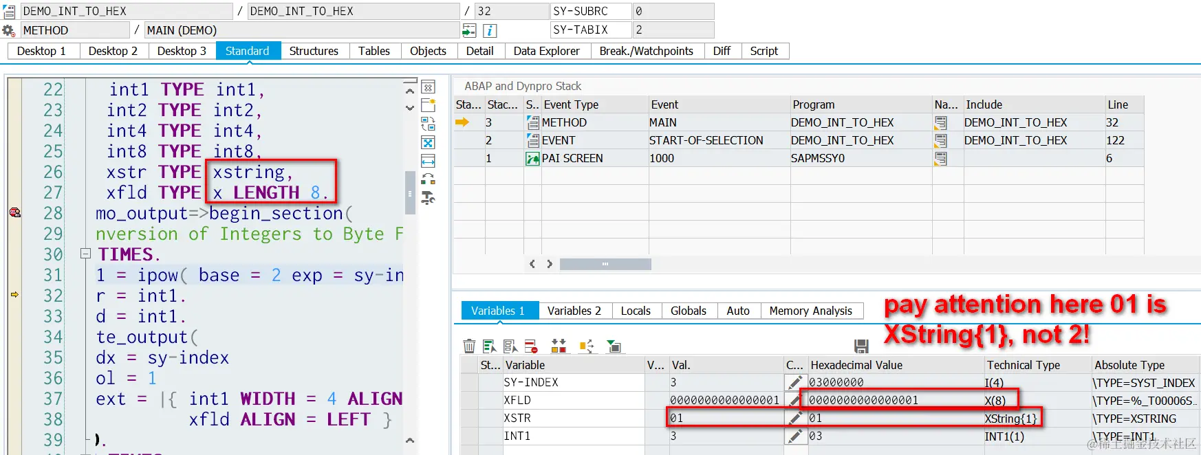Switch to the Globals tab
Image resolution: width=1201 pixels, height=455 pixels.
coord(689,311)
